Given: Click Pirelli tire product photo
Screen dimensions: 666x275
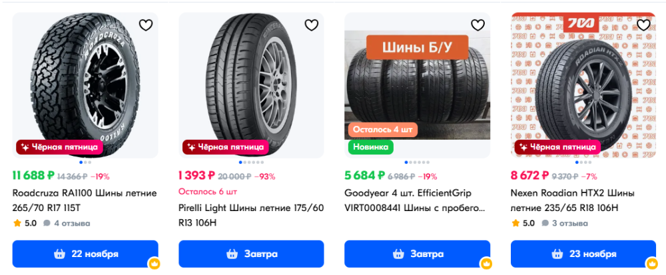Looking at the screenshot, I should (251, 80).
